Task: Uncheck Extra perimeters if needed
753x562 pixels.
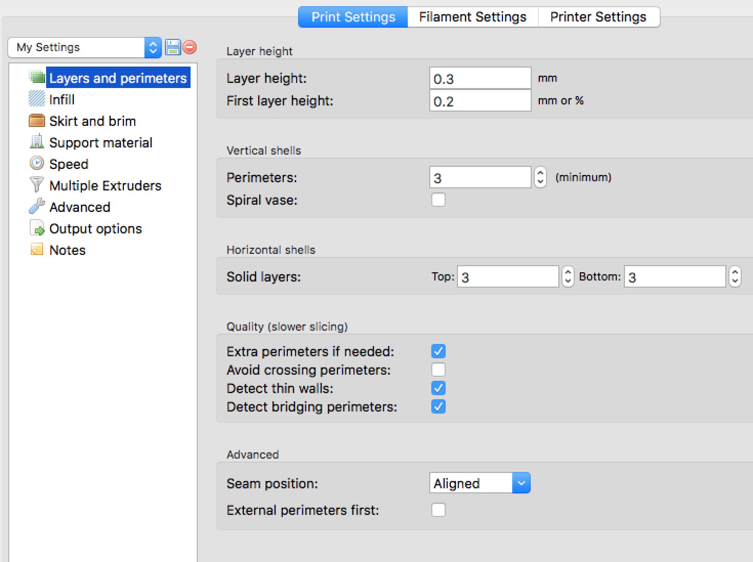Action: 438,351
